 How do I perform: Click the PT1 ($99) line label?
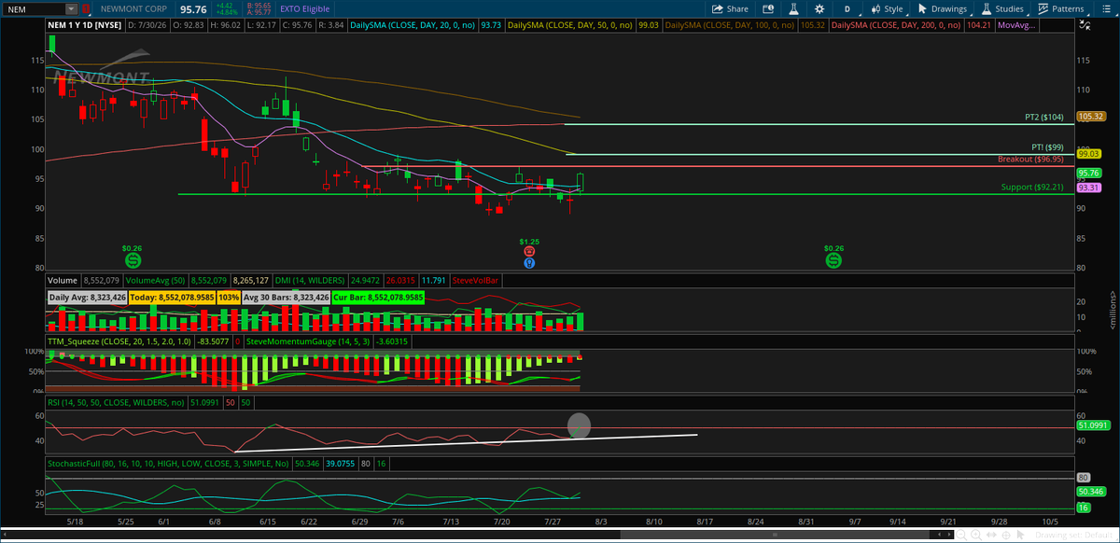click(1047, 146)
